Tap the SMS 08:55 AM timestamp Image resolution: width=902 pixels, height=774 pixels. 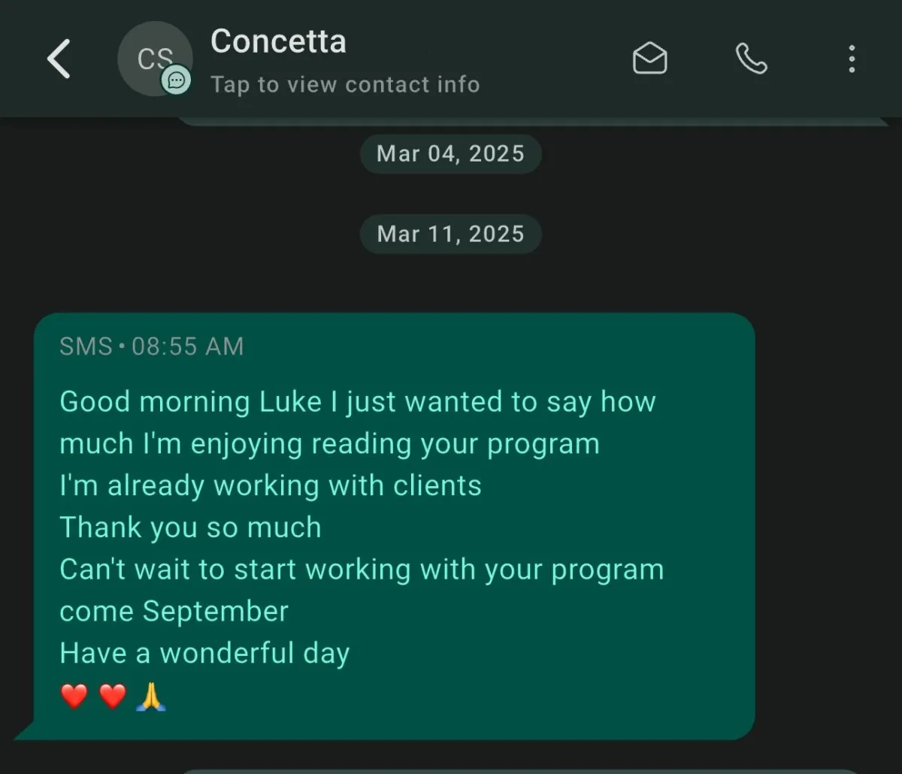[152, 346]
